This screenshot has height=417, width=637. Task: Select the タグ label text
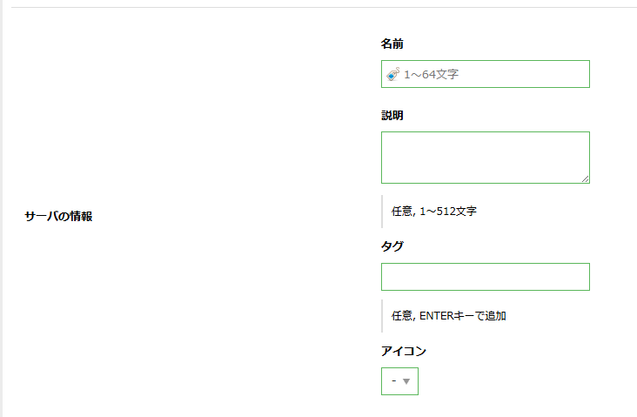(x=392, y=246)
